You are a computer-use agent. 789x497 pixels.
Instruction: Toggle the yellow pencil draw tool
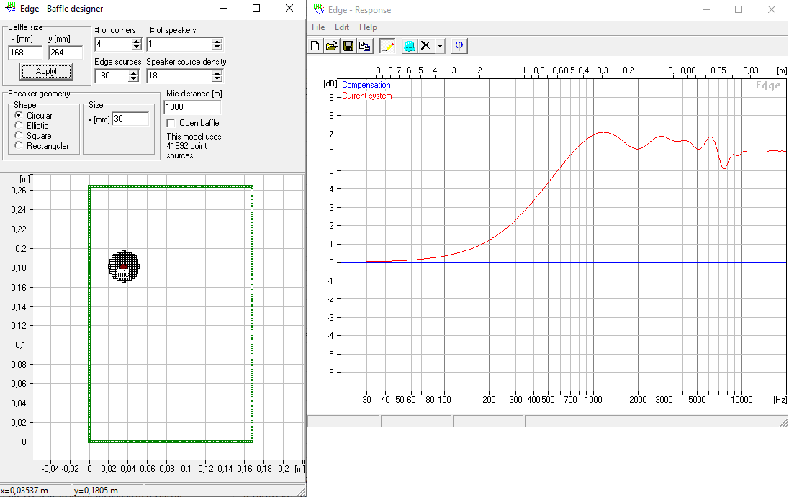(x=387, y=46)
